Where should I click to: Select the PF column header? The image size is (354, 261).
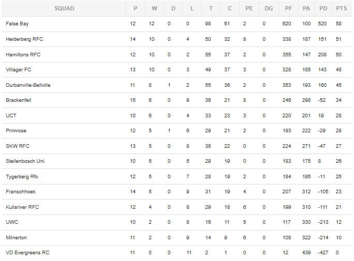(x=288, y=9)
